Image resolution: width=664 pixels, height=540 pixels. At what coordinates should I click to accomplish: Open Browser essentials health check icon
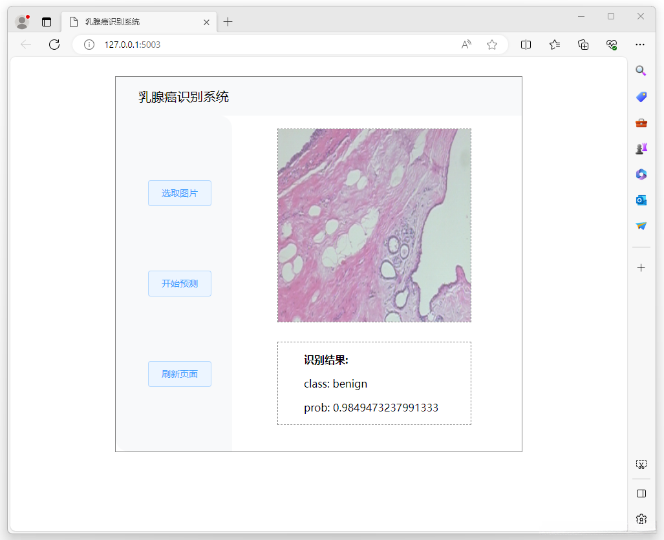pos(612,45)
